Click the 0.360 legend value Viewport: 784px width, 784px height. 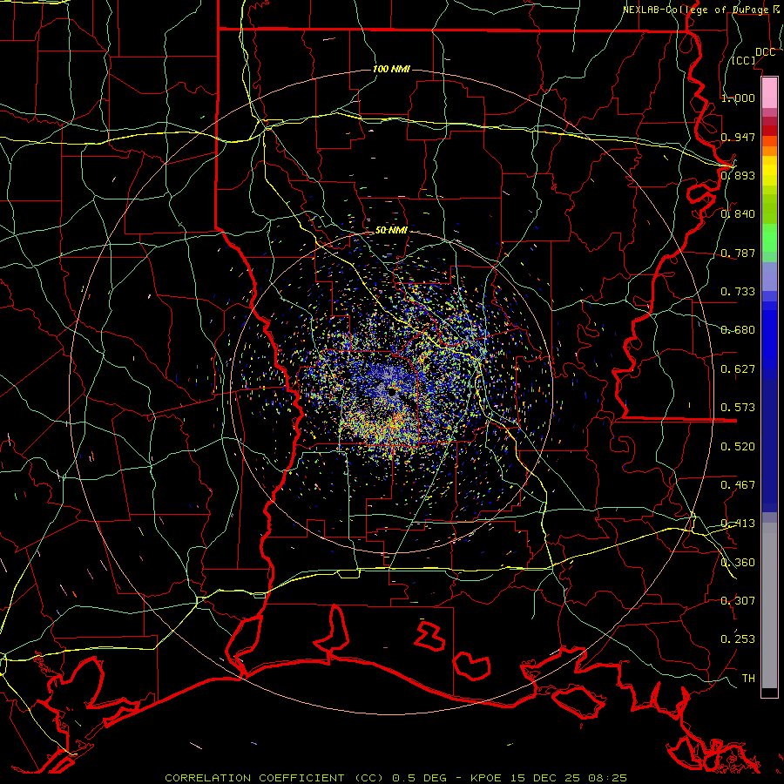[x=738, y=563]
